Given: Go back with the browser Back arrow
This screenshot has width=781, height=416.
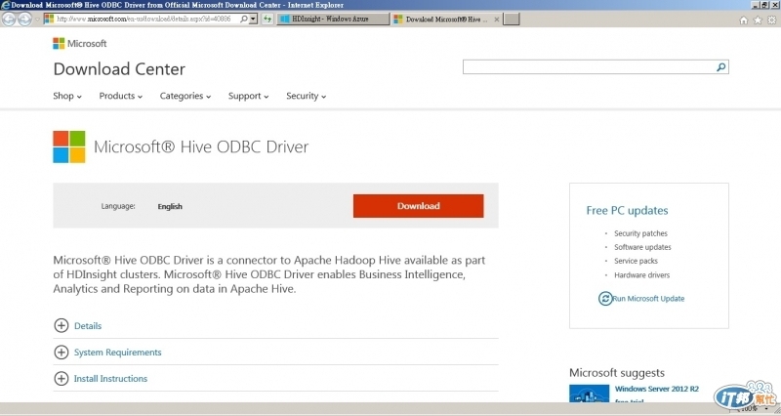Looking at the screenshot, I should (9, 19).
